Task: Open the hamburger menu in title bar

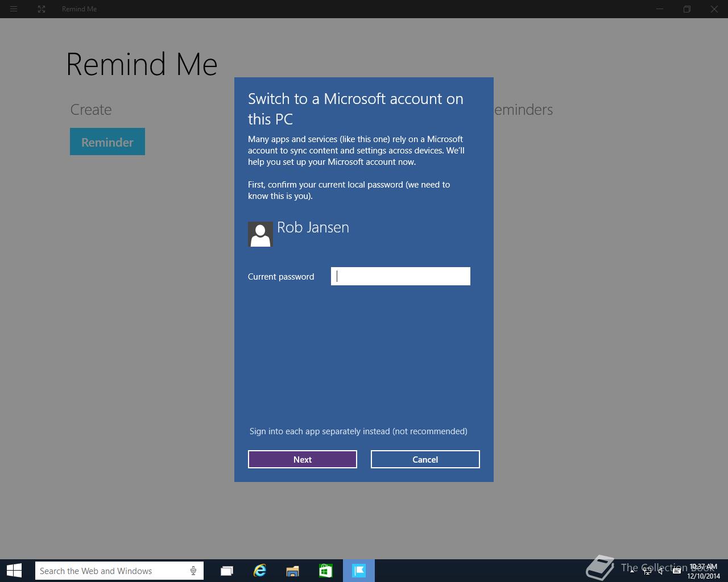Action: (x=14, y=9)
